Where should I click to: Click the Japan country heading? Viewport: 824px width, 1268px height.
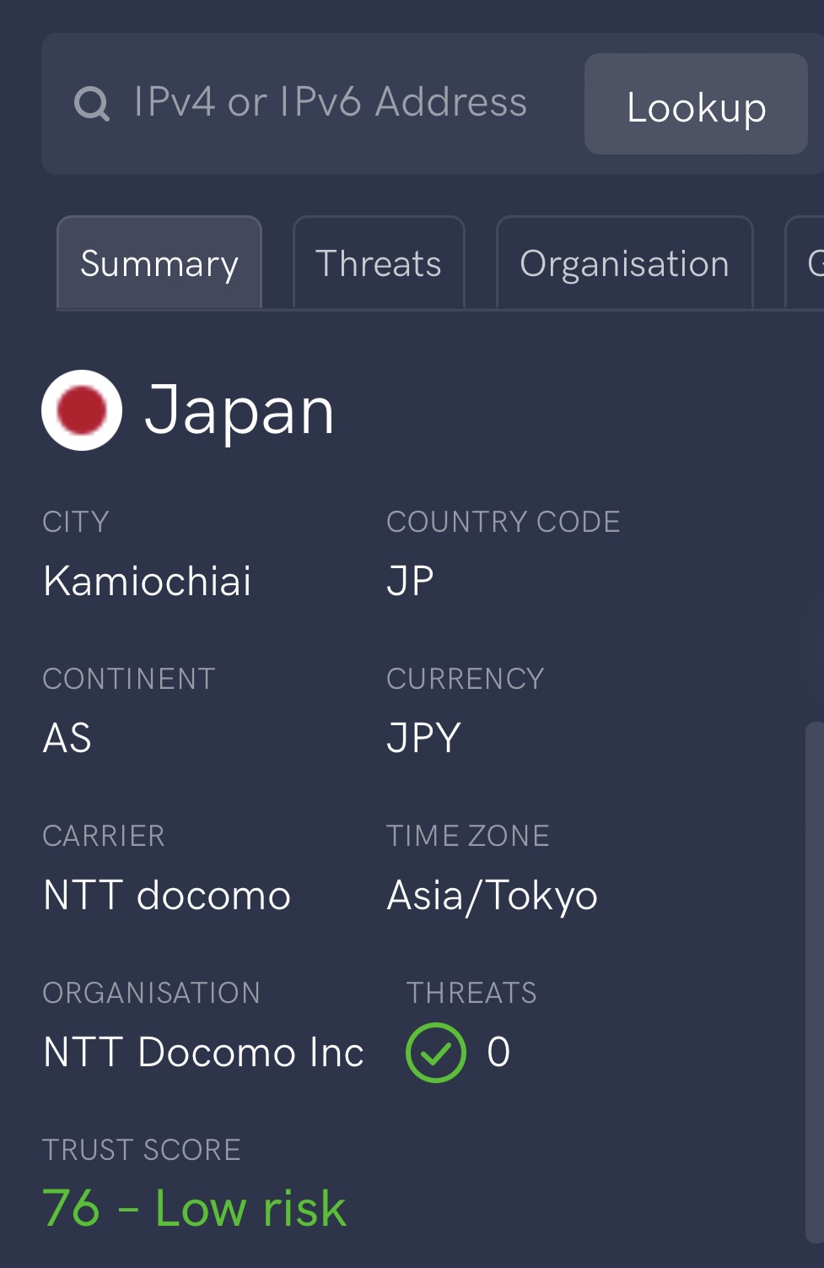240,411
